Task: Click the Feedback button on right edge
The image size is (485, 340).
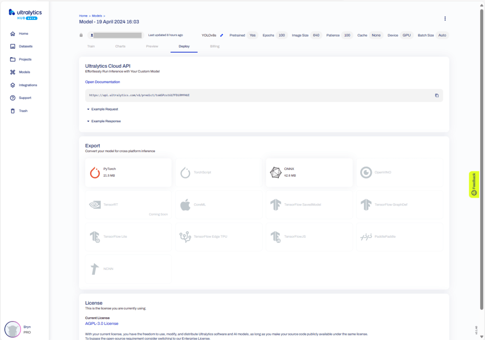Action: 474,184
